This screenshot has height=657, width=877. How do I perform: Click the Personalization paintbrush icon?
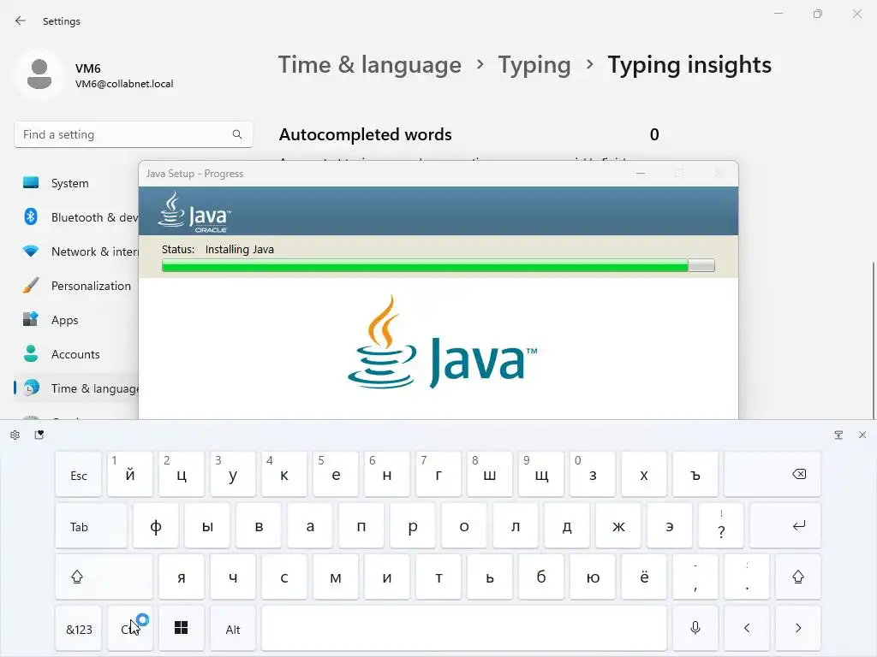pyautogui.click(x=31, y=285)
